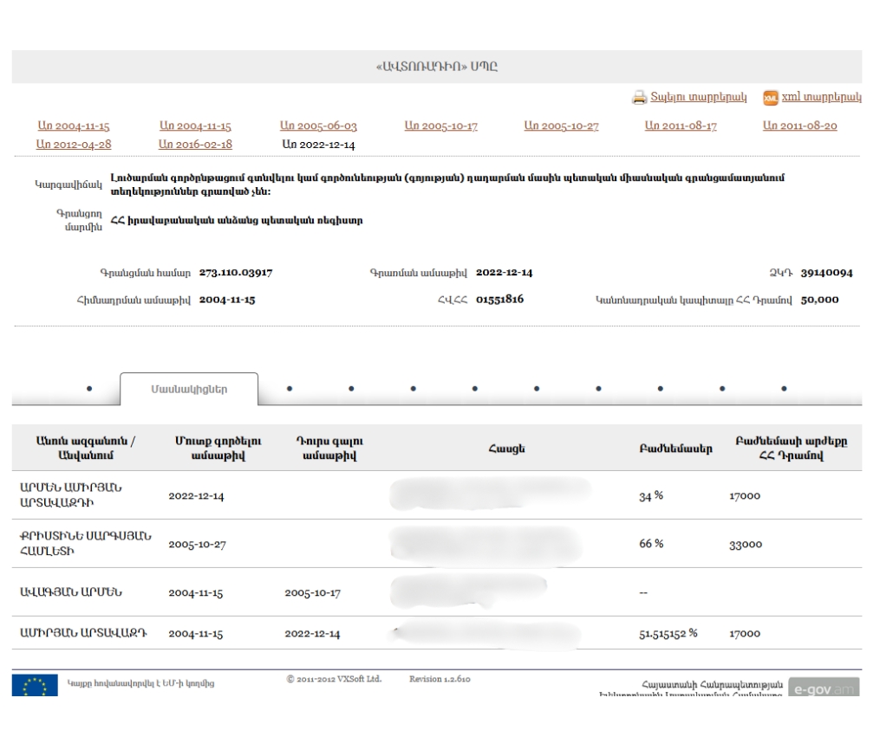
Task: Open the record dated Առ 2011-08-17
Action: click(681, 127)
